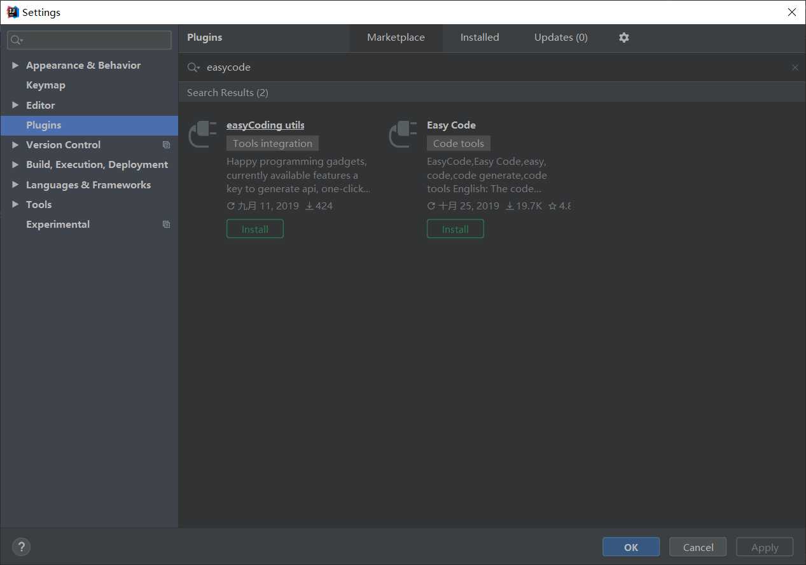
Task: Expand Languages & Frameworks node
Action: pos(15,185)
